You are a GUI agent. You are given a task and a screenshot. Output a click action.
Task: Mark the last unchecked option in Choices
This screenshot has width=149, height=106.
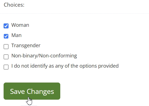point(6,67)
